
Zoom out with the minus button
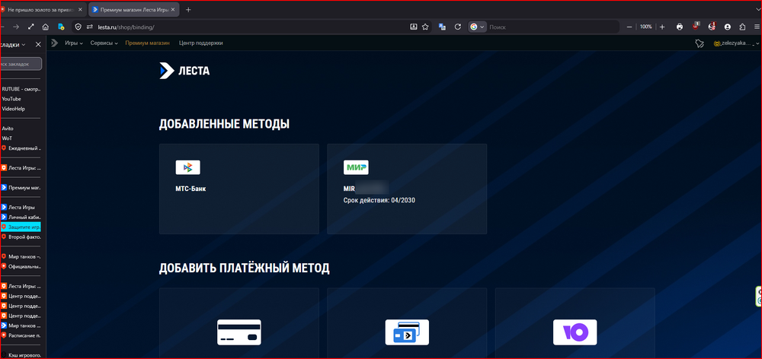click(629, 27)
